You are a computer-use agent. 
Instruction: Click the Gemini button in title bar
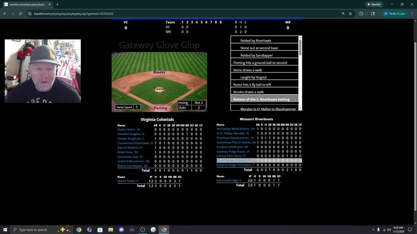click(x=374, y=5)
